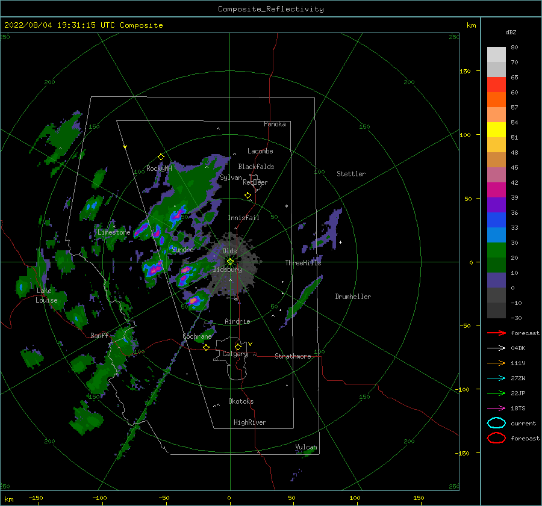Click the cyan current ellipse legend icon
The width and height of the screenshot is (542, 506).
pyautogui.click(x=496, y=423)
